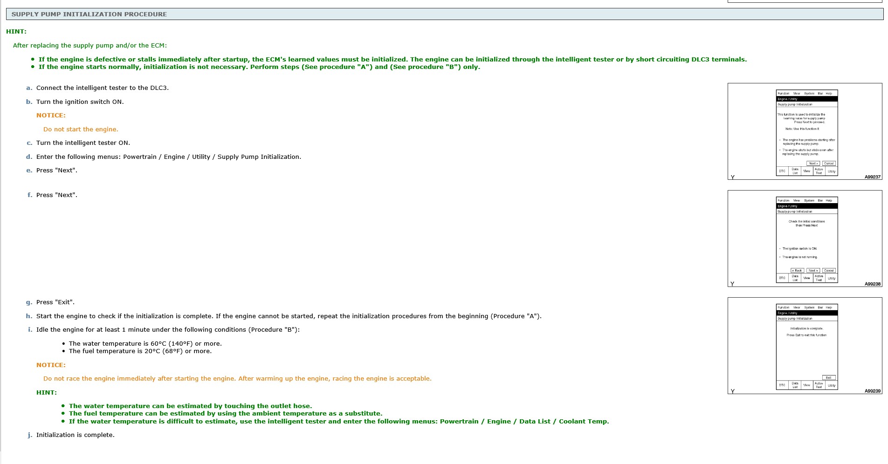The height and width of the screenshot is (464, 888).
Task: Select the View function on the first tester screen
Action: (807, 171)
